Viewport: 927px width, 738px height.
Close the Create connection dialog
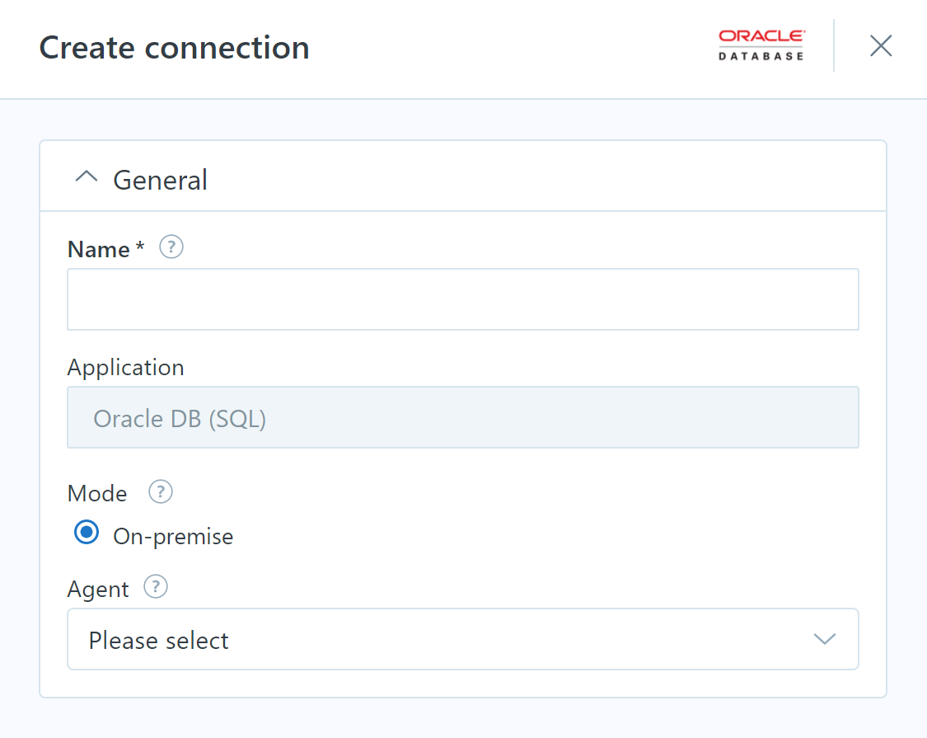880,45
